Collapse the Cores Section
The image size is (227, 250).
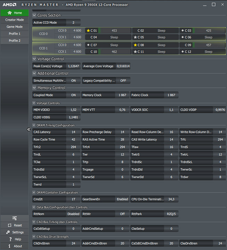34,15
